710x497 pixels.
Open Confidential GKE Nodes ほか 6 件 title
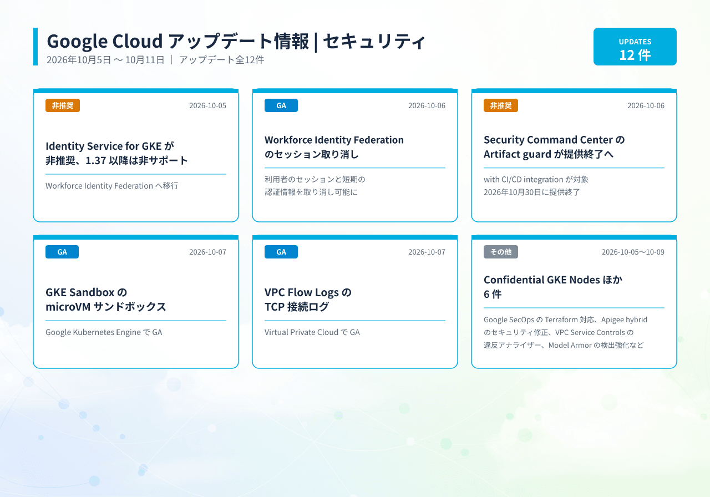tap(553, 287)
